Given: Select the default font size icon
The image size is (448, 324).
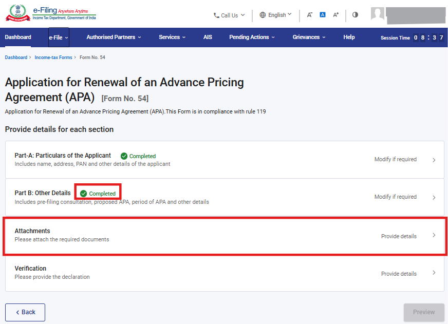Looking at the screenshot, I should 323,15.
